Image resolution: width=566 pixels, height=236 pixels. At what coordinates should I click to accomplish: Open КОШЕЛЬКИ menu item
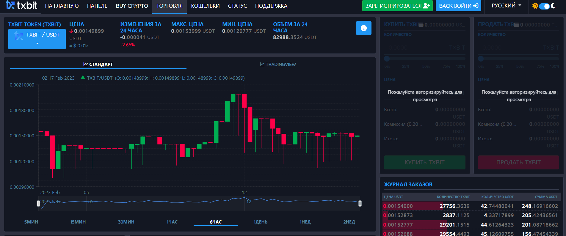click(x=205, y=6)
